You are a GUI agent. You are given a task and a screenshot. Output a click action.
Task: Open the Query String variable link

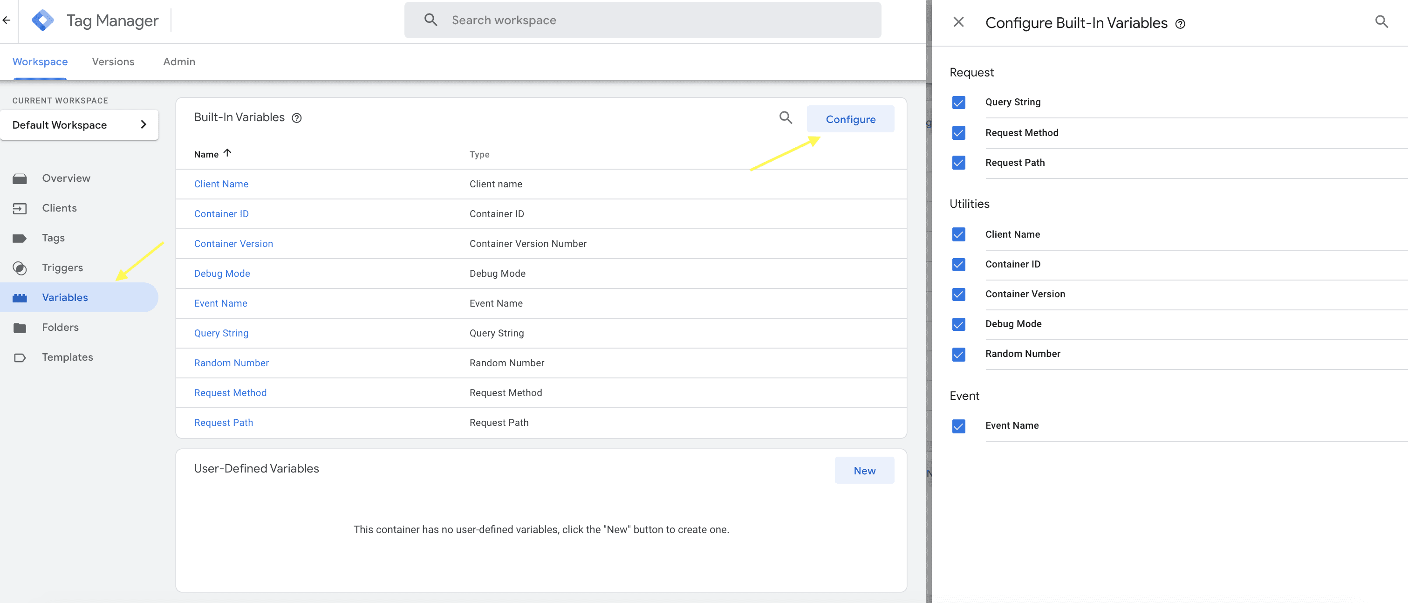coord(221,333)
